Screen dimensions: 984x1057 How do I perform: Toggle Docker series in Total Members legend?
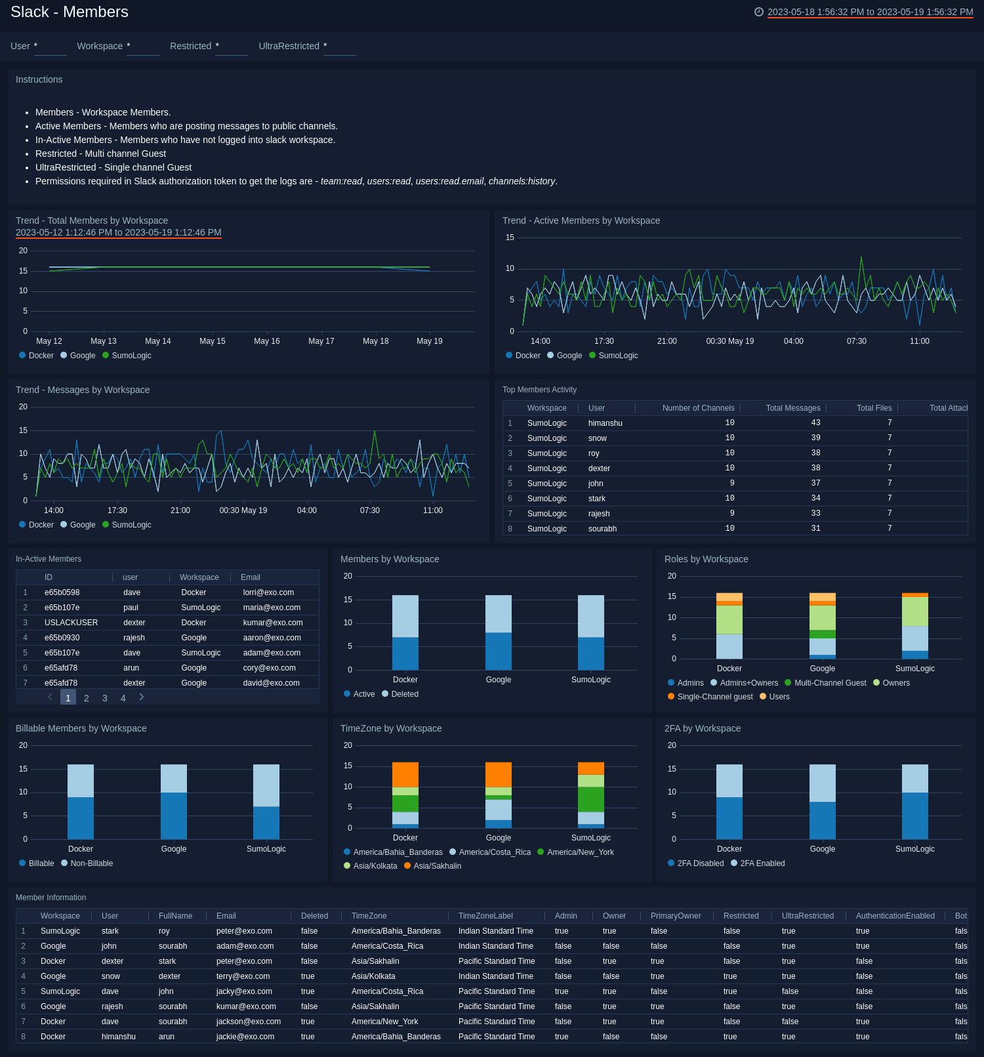pyautogui.click(x=37, y=356)
